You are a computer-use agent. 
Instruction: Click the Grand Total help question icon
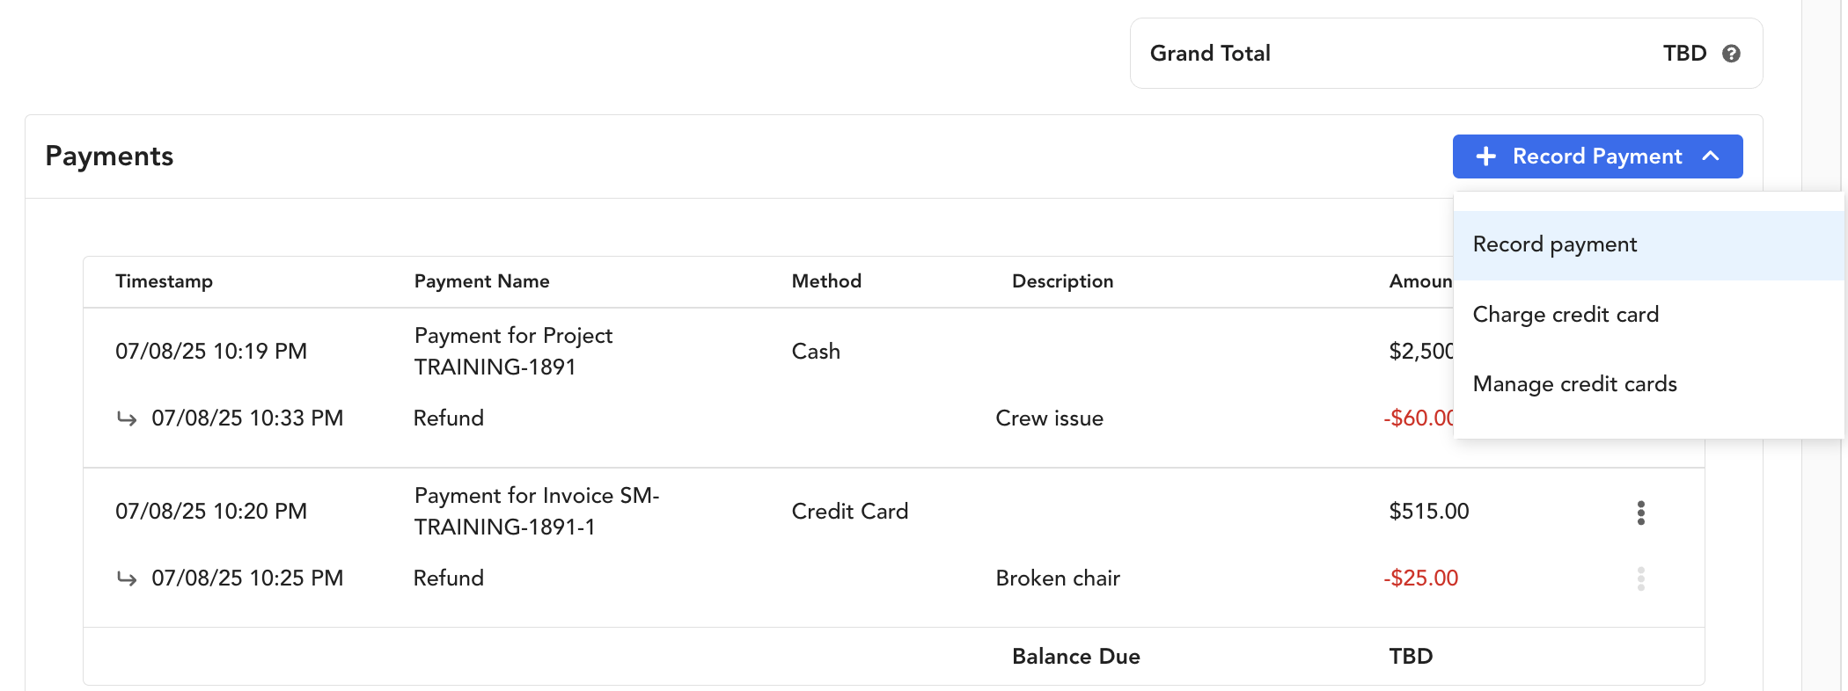click(x=1731, y=54)
